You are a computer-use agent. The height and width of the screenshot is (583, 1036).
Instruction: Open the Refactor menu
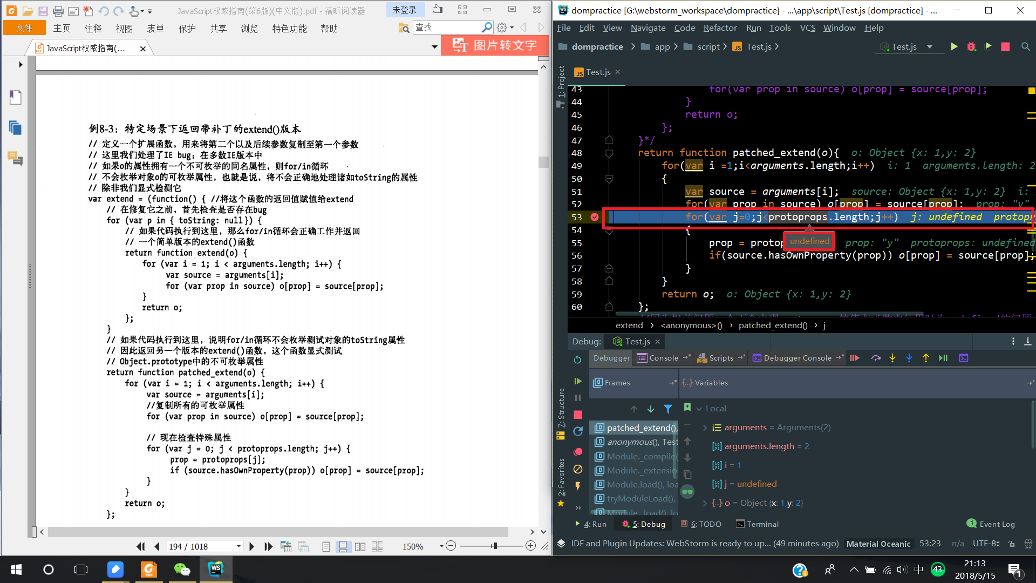(x=720, y=28)
